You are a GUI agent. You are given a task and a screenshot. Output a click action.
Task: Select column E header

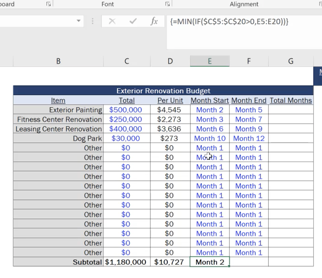coord(210,61)
